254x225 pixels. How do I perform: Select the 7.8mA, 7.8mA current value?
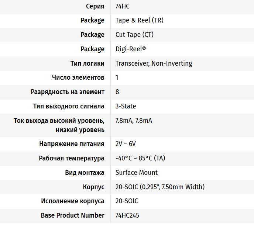[134, 121]
